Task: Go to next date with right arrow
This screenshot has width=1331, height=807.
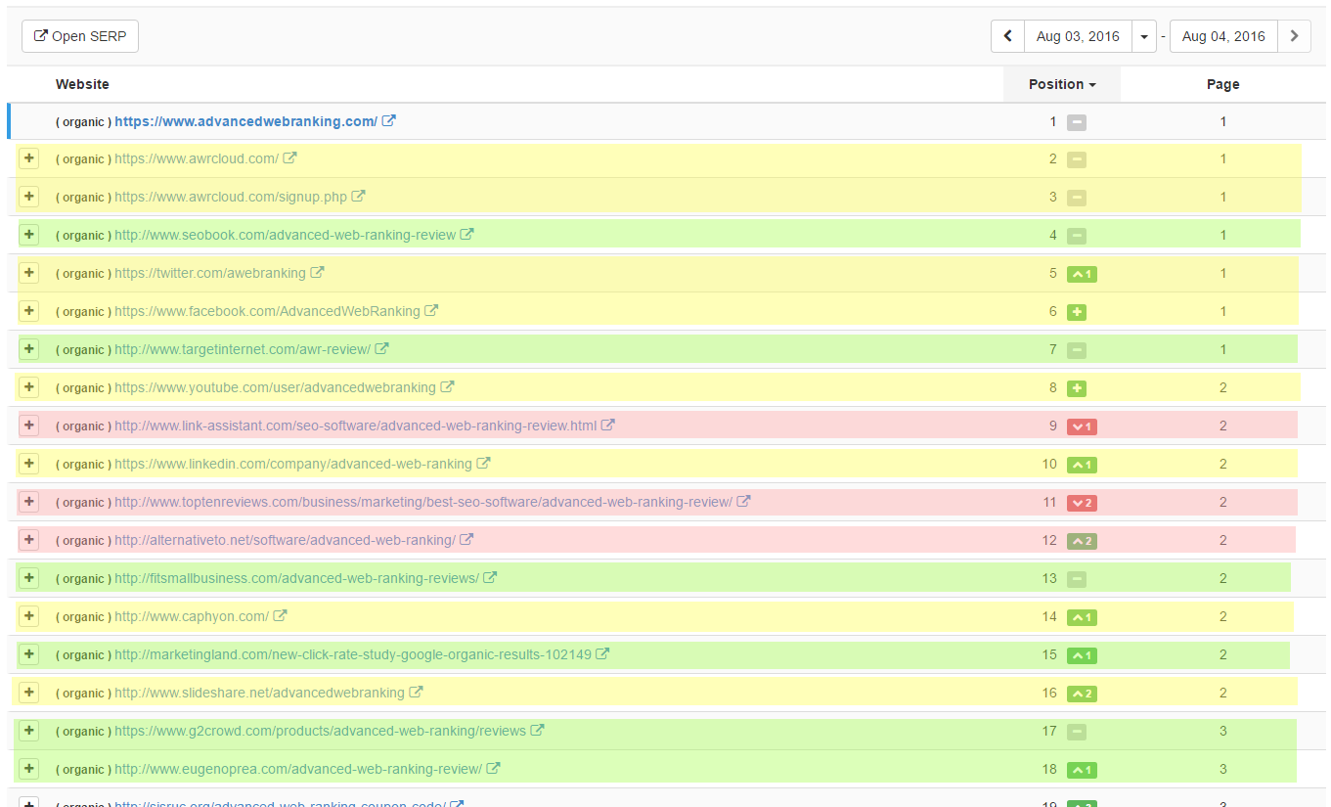Action: coord(1294,36)
